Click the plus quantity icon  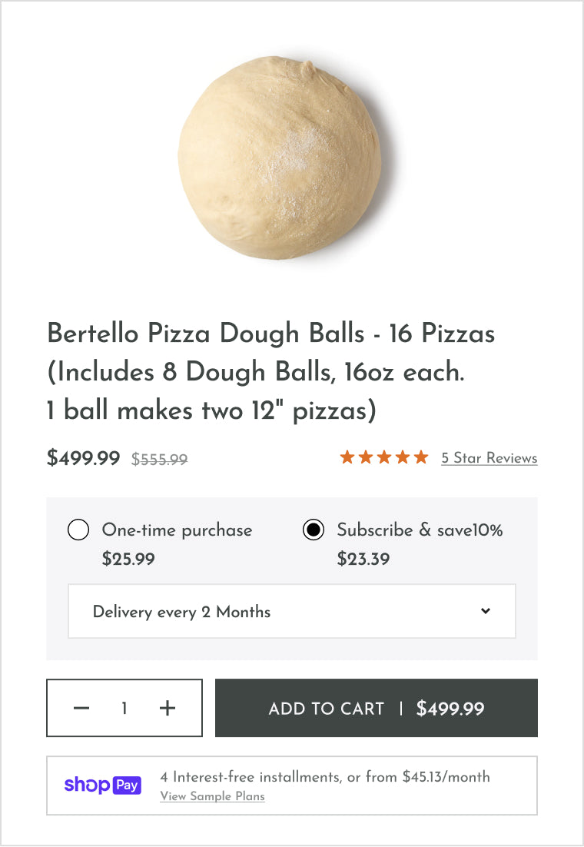(168, 708)
